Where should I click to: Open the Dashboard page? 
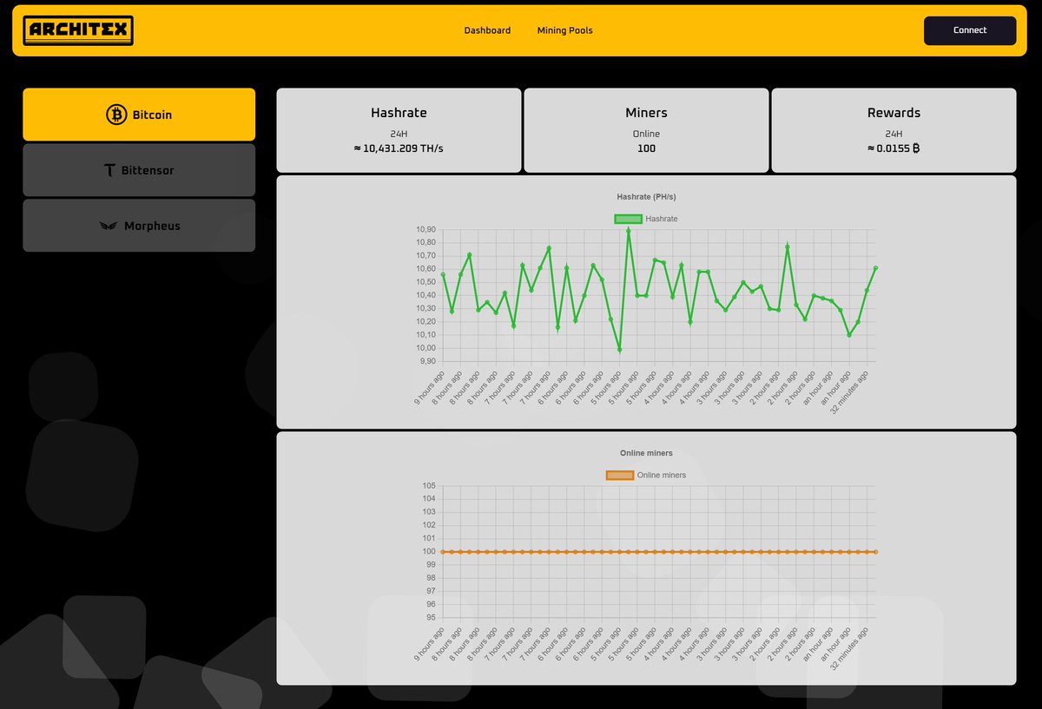click(x=487, y=30)
